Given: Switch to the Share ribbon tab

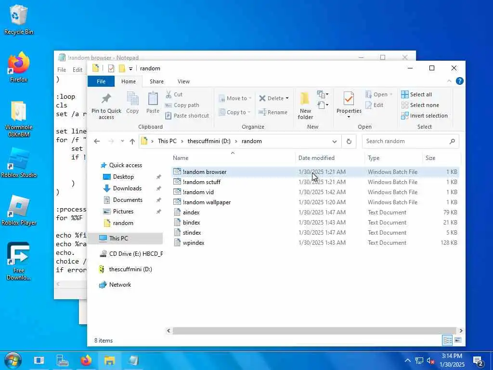Looking at the screenshot, I should (156, 81).
